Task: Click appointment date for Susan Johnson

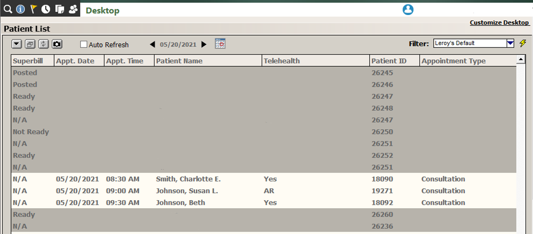Action: [x=78, y=191]
